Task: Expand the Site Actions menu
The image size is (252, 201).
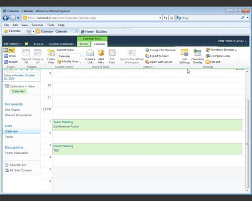Action: point(12,44)
